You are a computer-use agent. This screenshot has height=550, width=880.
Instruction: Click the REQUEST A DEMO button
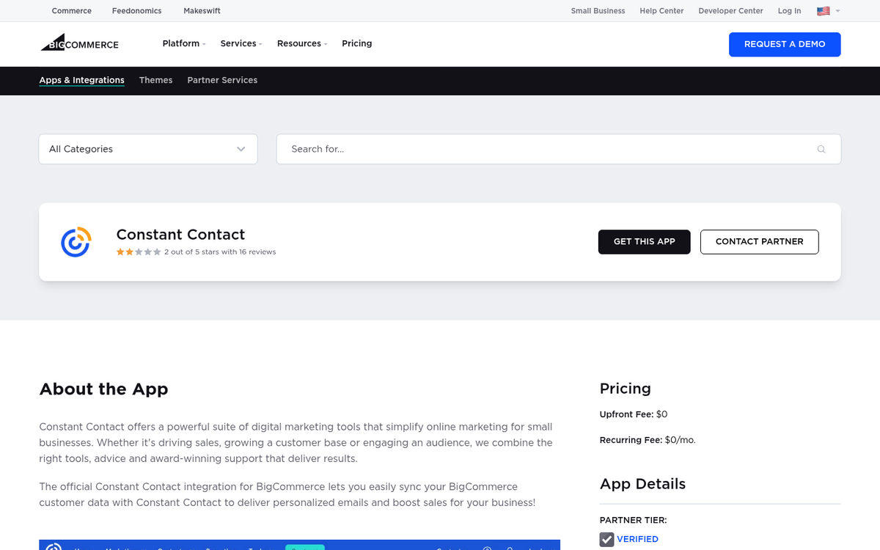784,44
